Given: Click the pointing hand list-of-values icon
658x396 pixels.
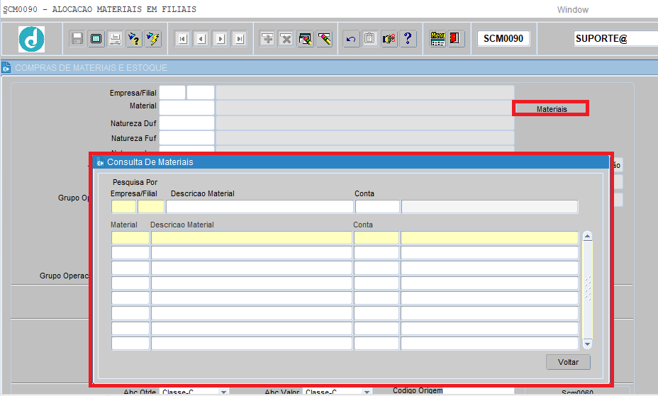Looking at the screenshot, I should [389, 39].
